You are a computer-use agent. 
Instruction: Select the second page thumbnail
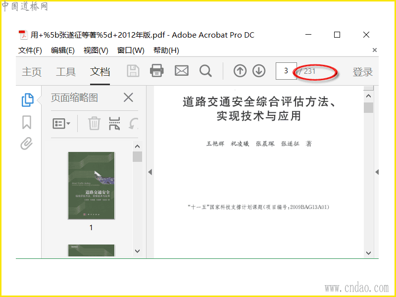(x=91, y=250)
